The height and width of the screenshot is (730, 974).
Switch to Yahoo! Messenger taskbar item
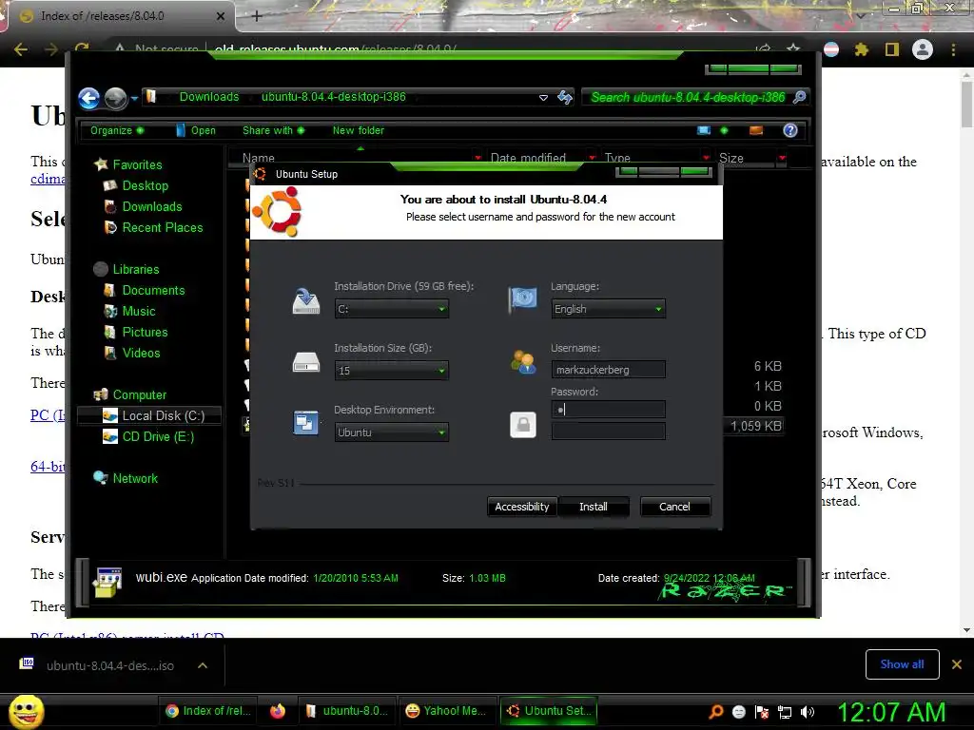446,711
